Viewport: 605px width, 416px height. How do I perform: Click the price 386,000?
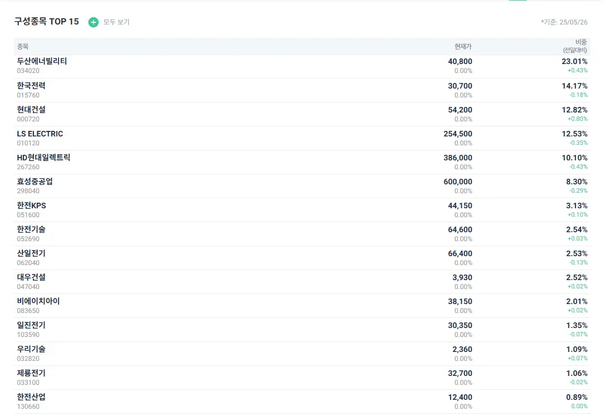tap(458, 158)
